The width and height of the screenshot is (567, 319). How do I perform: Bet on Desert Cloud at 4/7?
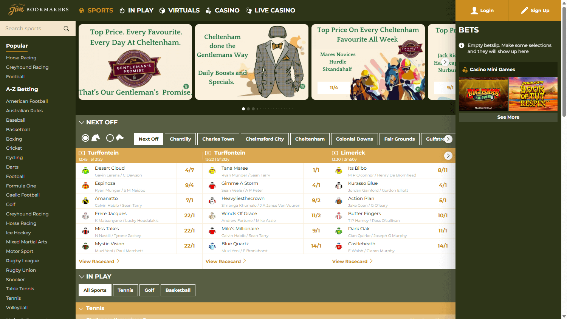tap(189, 170)
